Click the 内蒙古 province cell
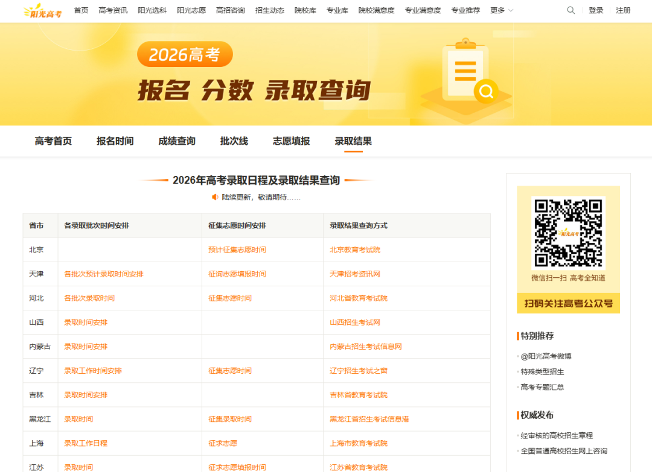 click(x=40, y=347)
